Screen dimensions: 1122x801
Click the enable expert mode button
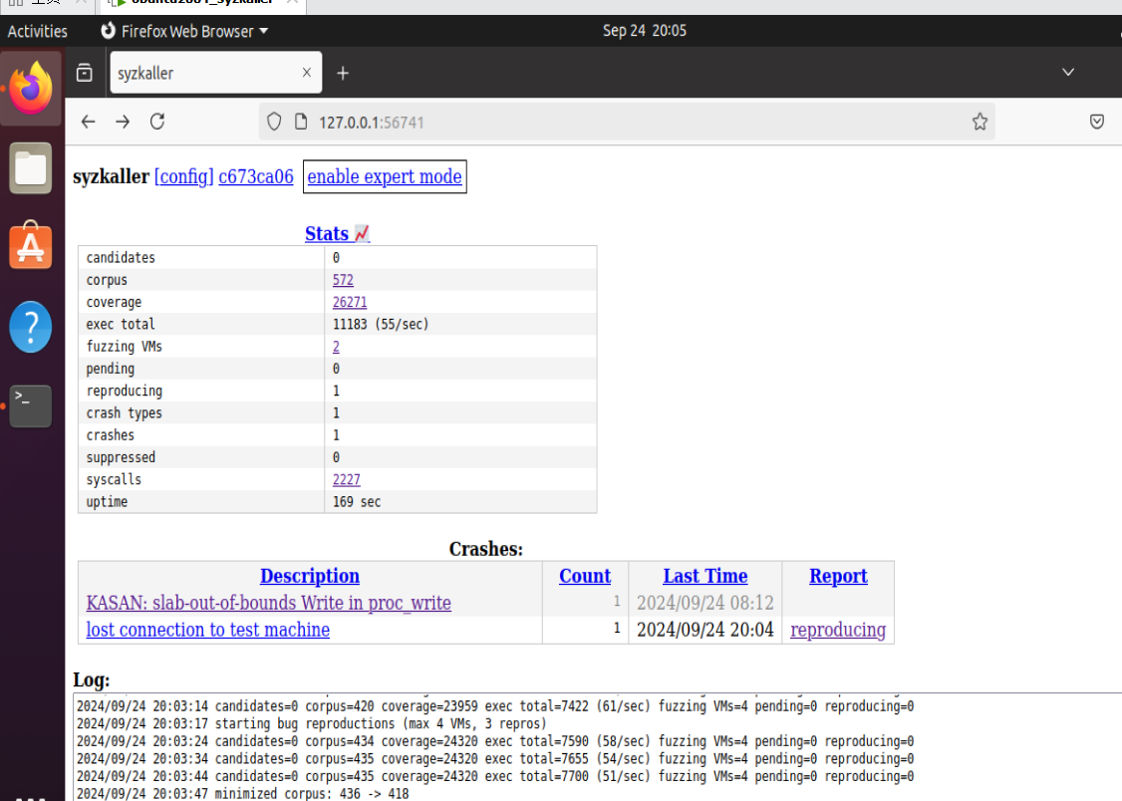coord(385,177)
